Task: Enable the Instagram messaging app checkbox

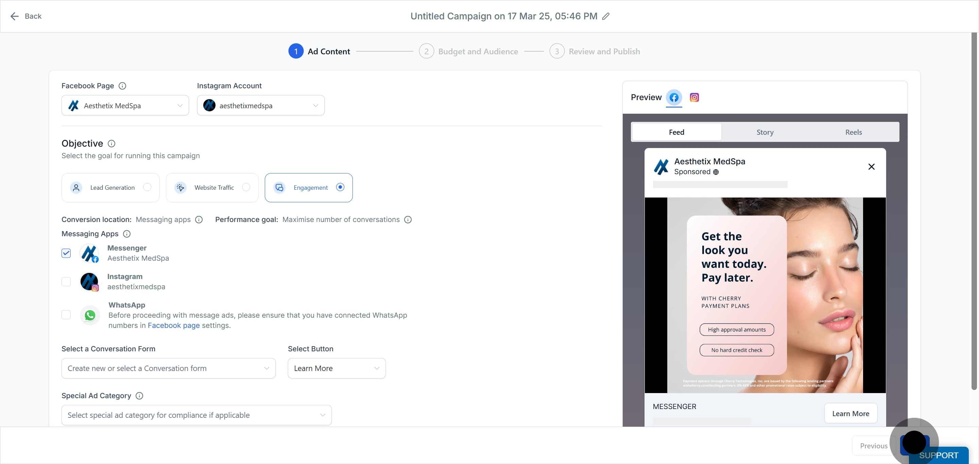Action: tap(66, 281)
